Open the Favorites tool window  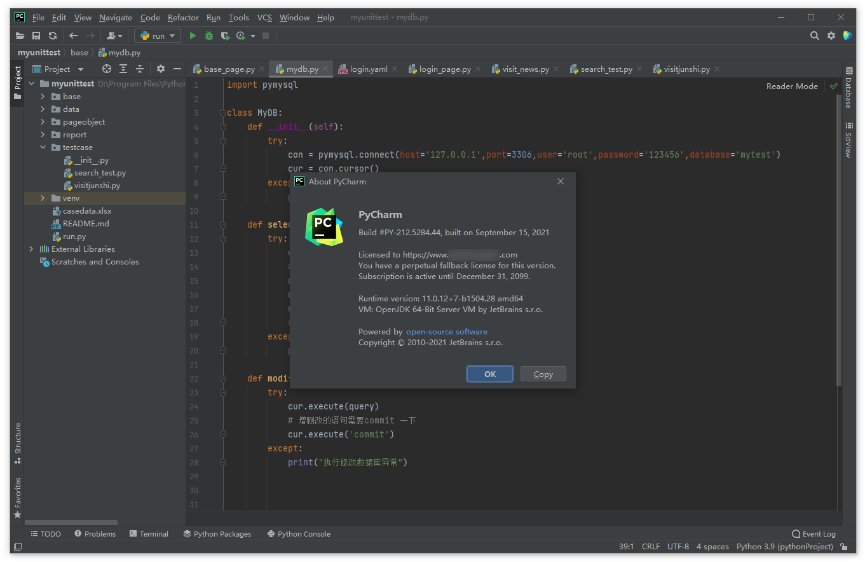[18, 497]
